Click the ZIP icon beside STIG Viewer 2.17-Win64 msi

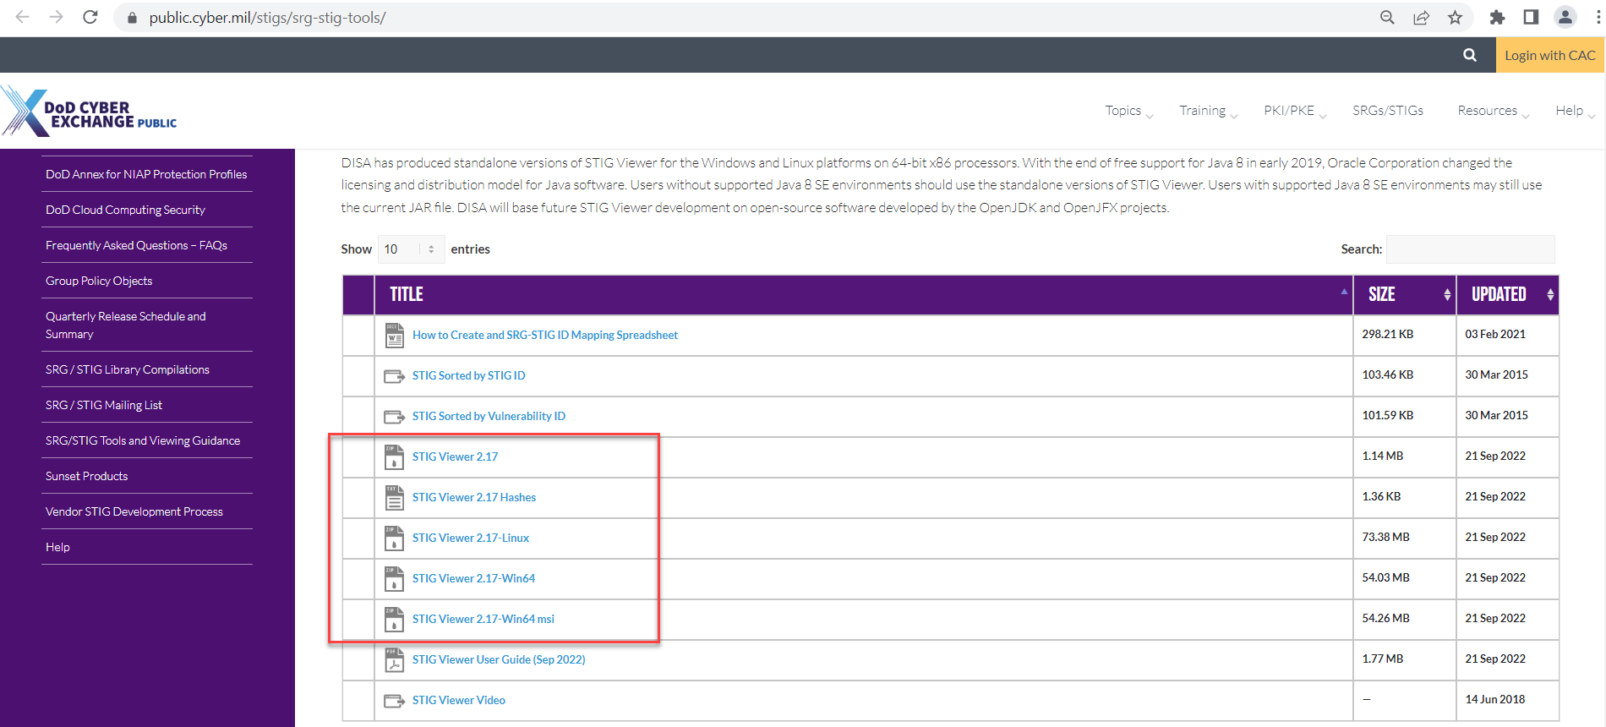coord(394,619)
